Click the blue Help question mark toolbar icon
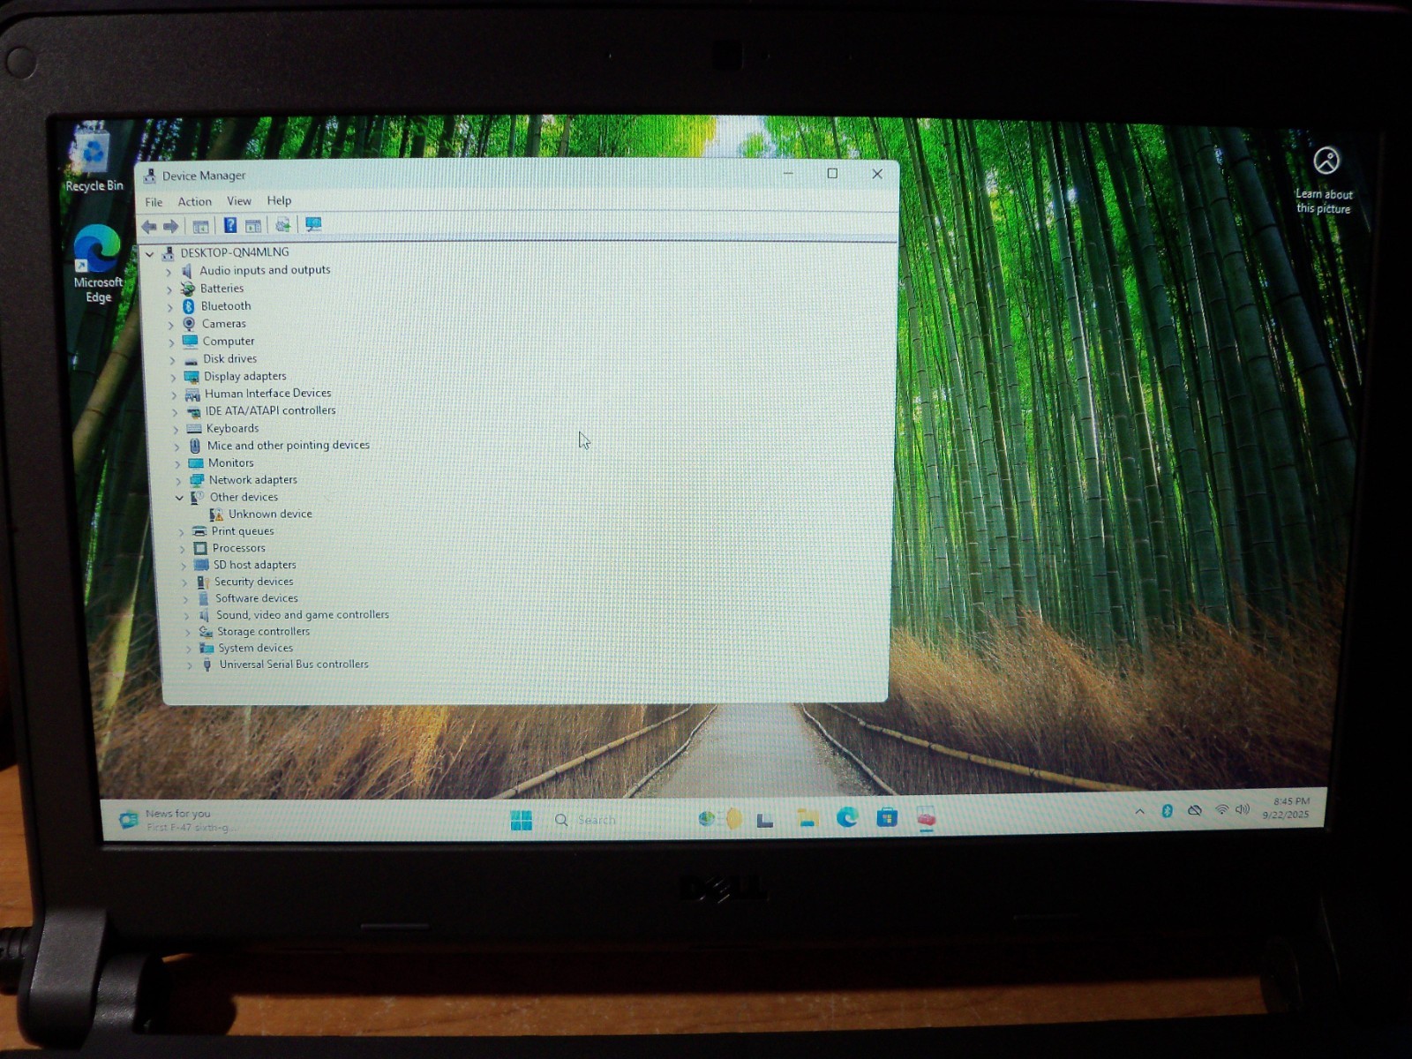 click(230, 226)
